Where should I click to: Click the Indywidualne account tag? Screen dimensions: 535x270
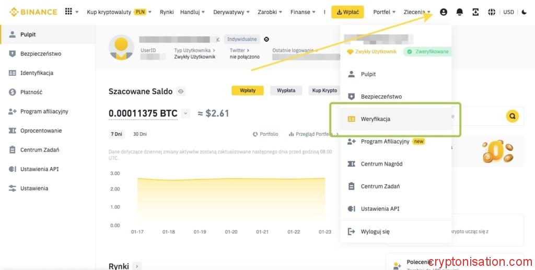(x=242, y=39)
